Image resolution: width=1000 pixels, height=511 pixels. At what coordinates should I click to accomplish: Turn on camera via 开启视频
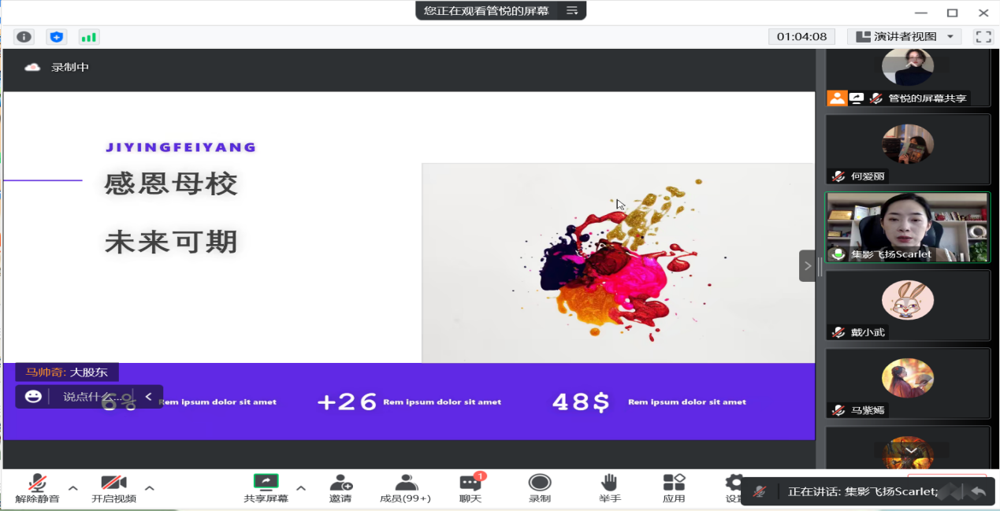tap(113, 488)
